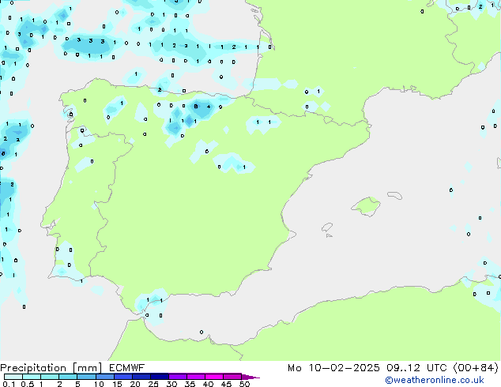This screenshot has width=501, height=387.
Task: Click the legend swatch between 20 and 25
Action: [x=141, y=377]
